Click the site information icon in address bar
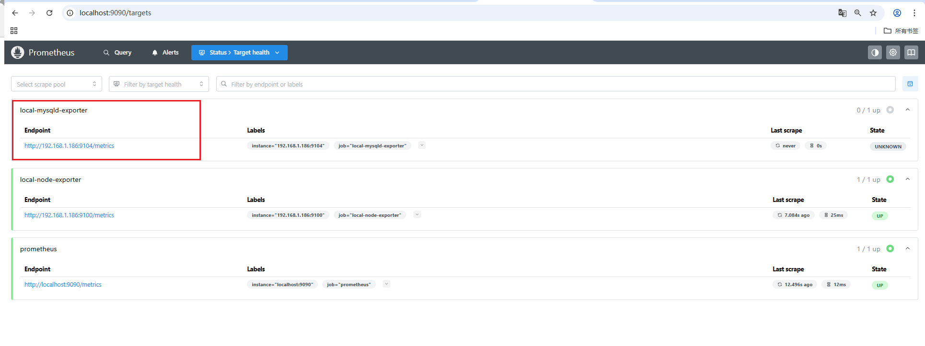This screenshot has width=925, height=346. pyautogui.click(x=70, y=13)
